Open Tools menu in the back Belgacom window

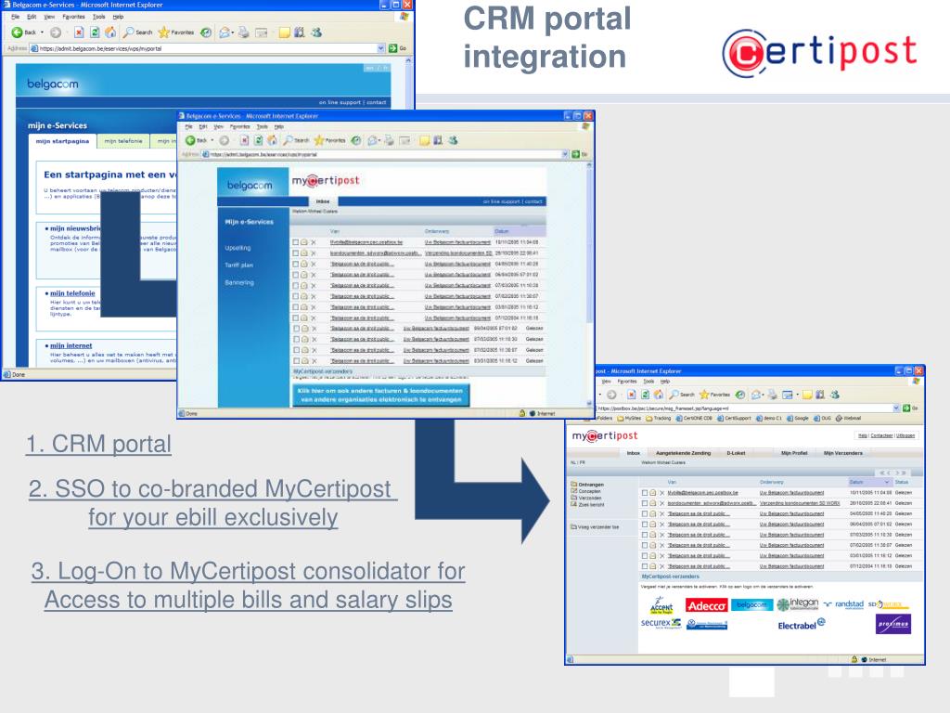click(98, 17)
